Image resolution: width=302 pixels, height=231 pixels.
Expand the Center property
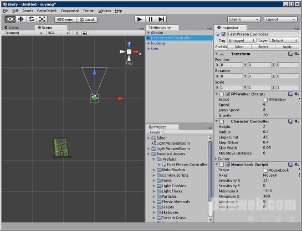(x=216, y=159)
